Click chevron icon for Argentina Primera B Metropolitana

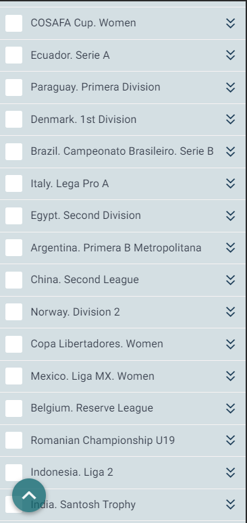tap(230, 248)
